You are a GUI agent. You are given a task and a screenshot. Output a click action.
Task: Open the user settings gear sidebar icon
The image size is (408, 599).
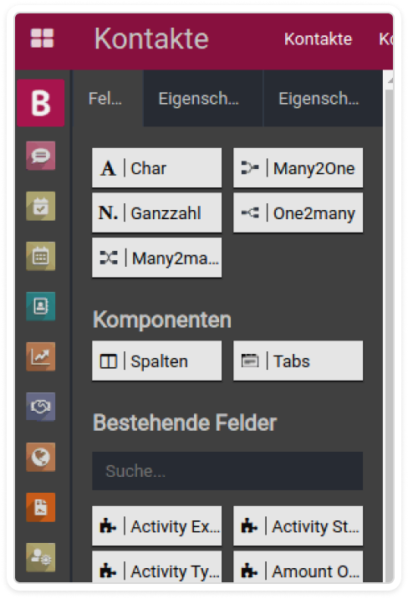(41, 558)
